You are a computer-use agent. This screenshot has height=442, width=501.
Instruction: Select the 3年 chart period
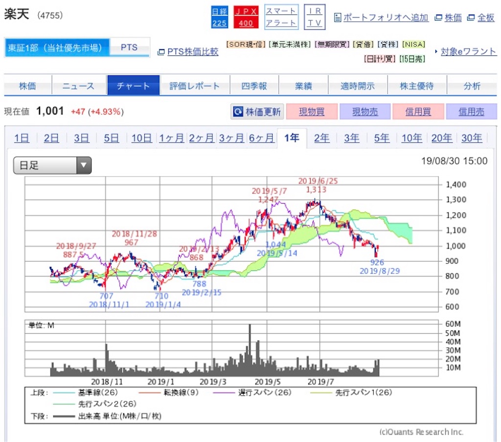(351, 138)
